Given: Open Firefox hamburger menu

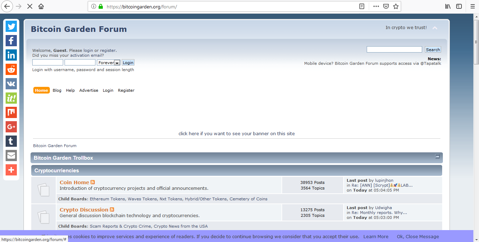Looking at the screenshot, I should pos(472,6).
